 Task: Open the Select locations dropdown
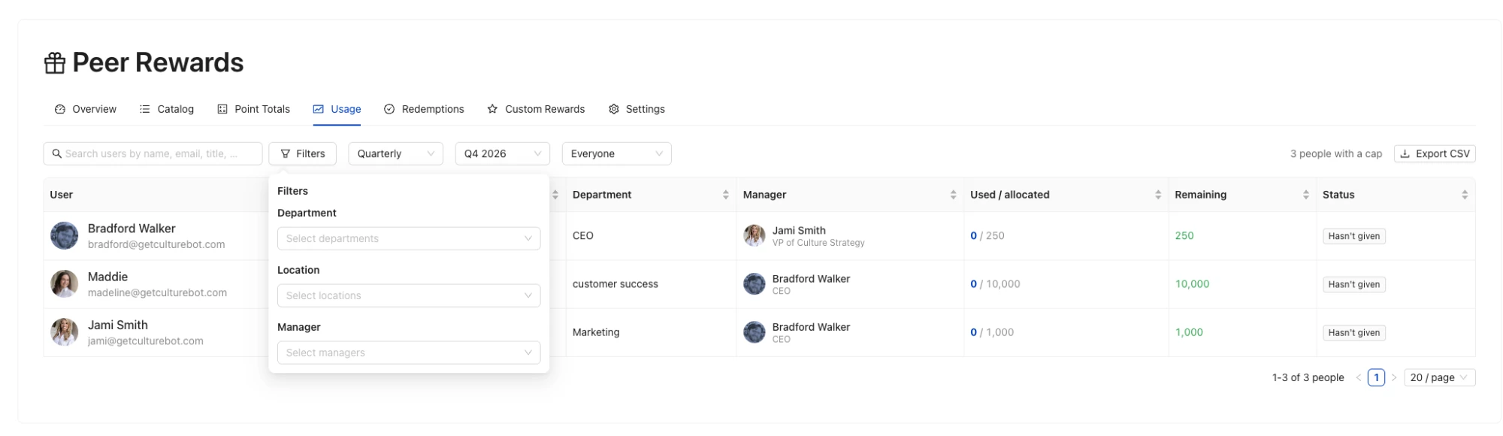409,295
